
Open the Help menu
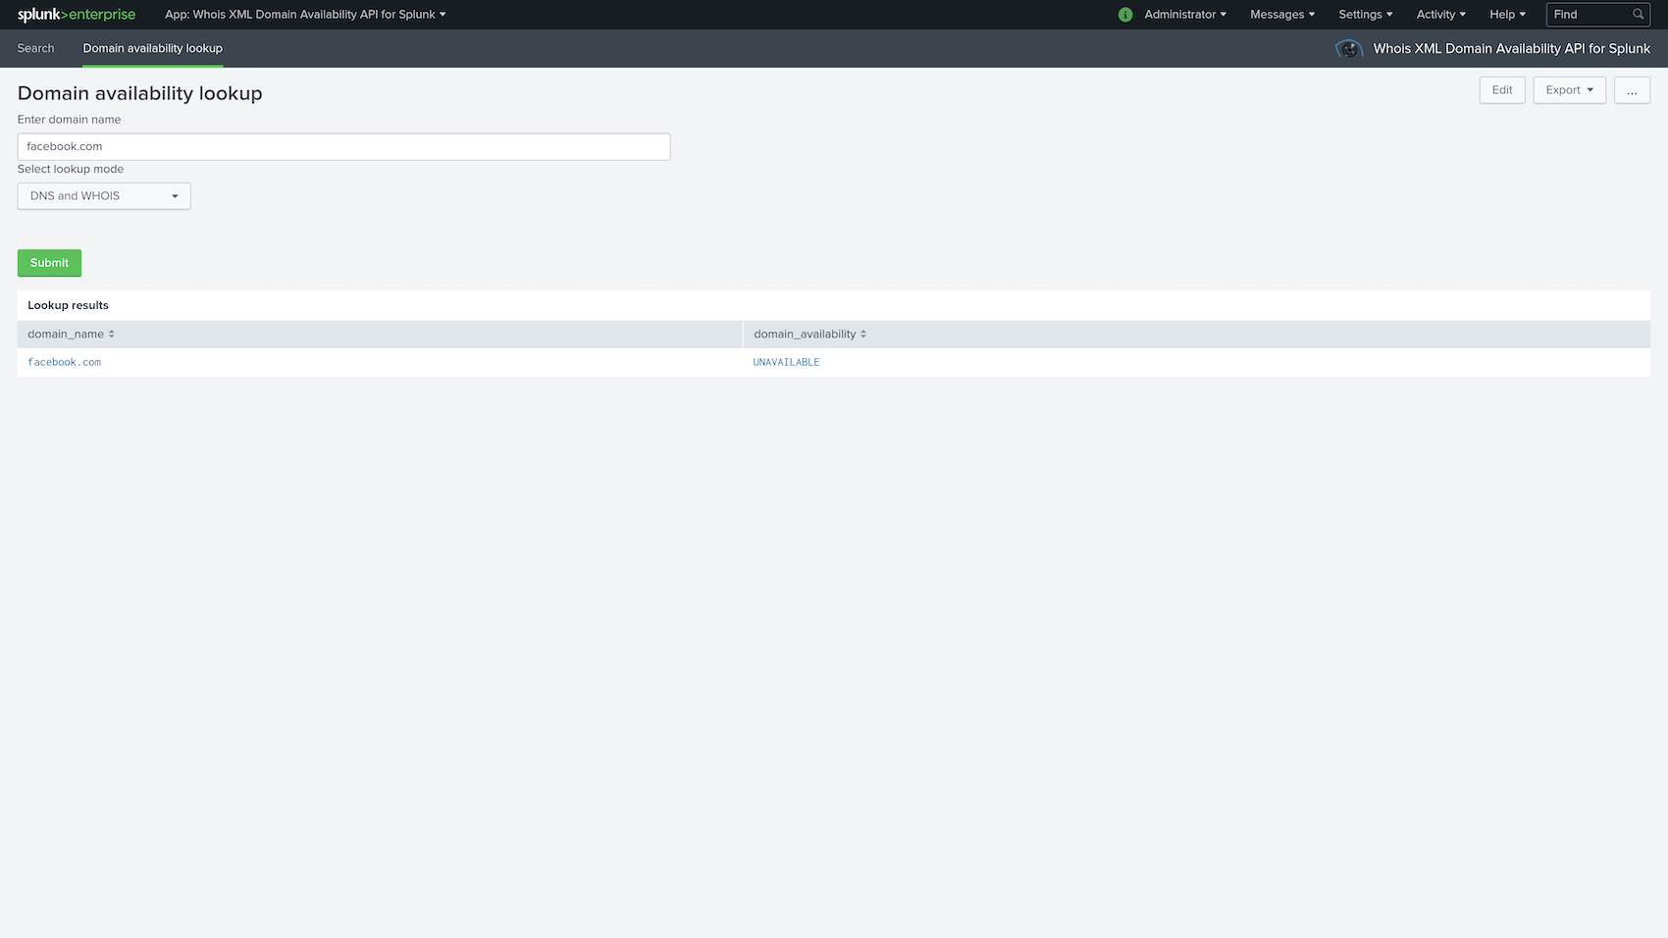pyautogui.click(x=1508, y=15)
